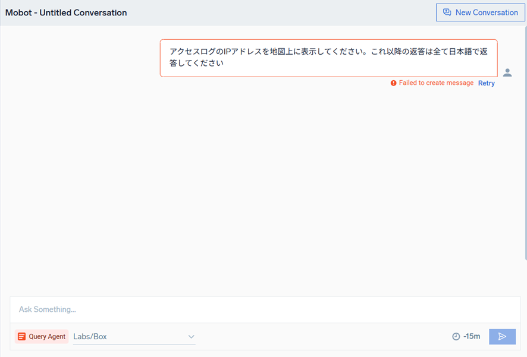Expand the chevron arrow next to Labs/Box
Image resolution: width=527 pixels, height=357 pixels.
[x=191, y=337]
